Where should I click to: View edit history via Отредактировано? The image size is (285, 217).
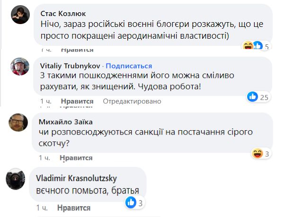pyautogui.click(x=132, y=101)
